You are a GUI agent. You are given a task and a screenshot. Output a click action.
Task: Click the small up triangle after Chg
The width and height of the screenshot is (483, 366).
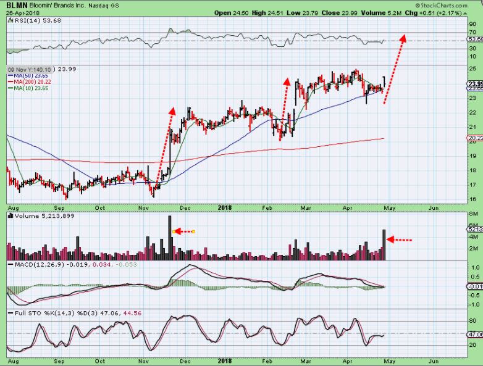coord(465,14)
